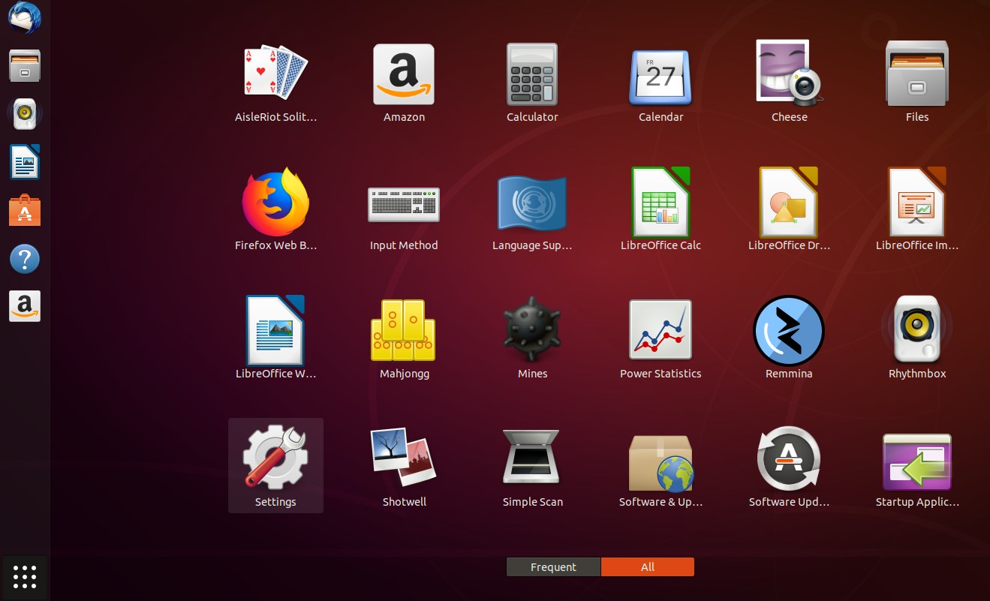Switch to the Frequent apps view
The width and height of the screenshot is (990, 601).
click(x=553, y=567)
